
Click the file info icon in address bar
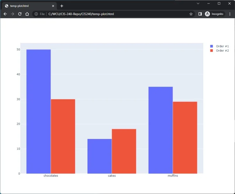[36, 14]
